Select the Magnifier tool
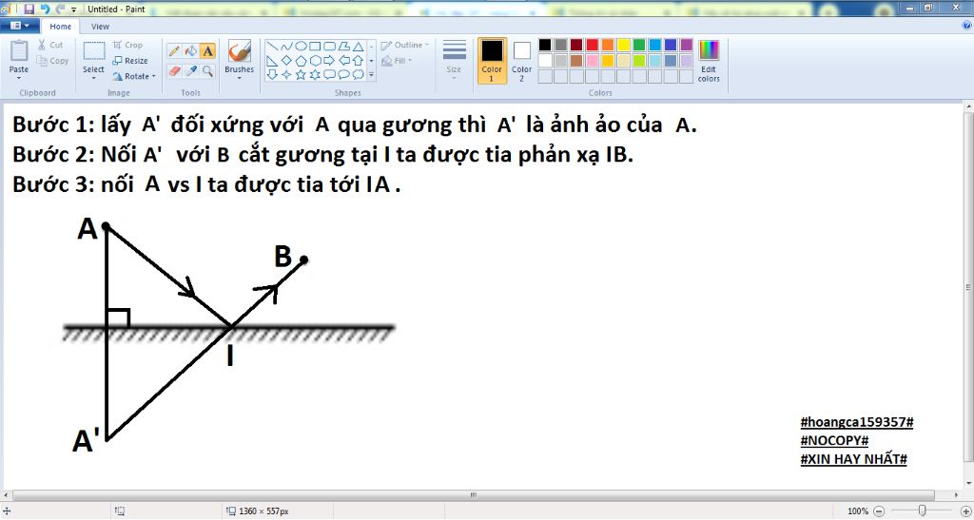974x520 pixels. [208, 70]
